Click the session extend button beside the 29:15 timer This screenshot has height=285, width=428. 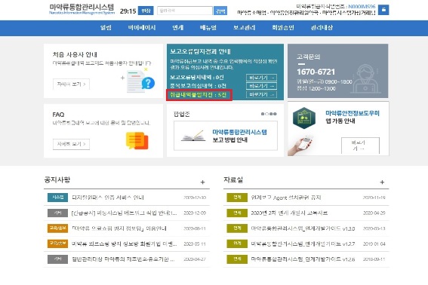(x=146, y=11)
